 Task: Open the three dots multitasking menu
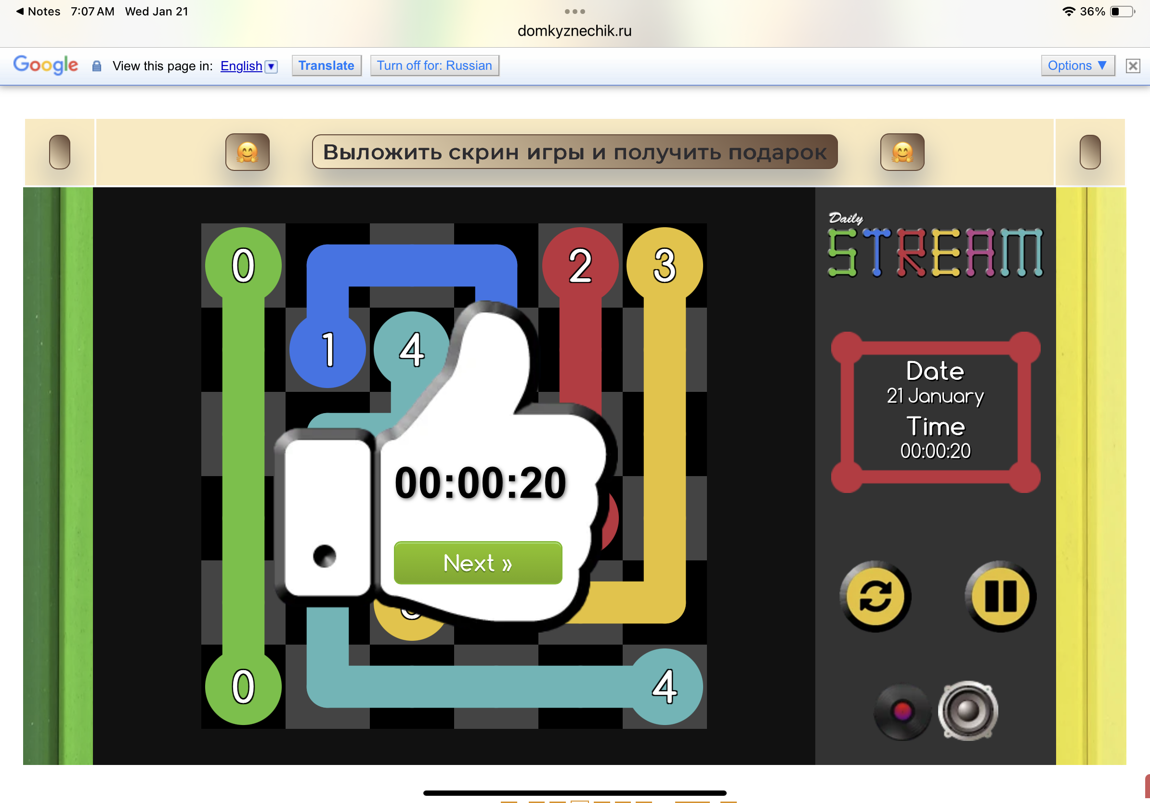pos(575,11)
